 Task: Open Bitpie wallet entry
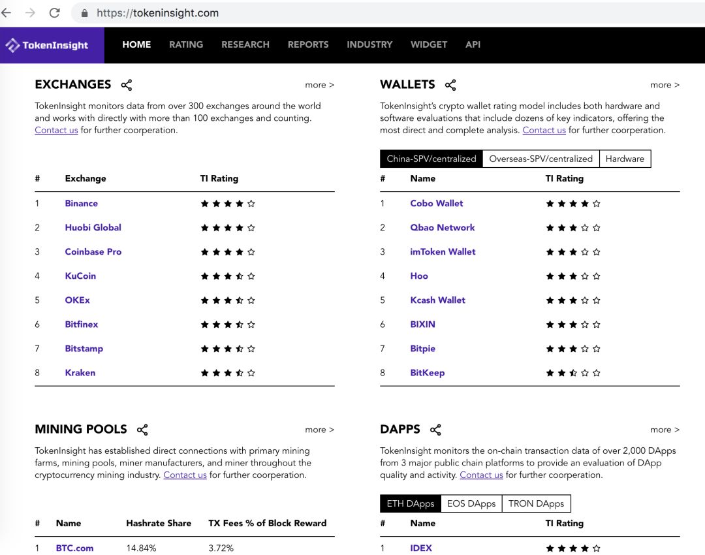point(422,349)
